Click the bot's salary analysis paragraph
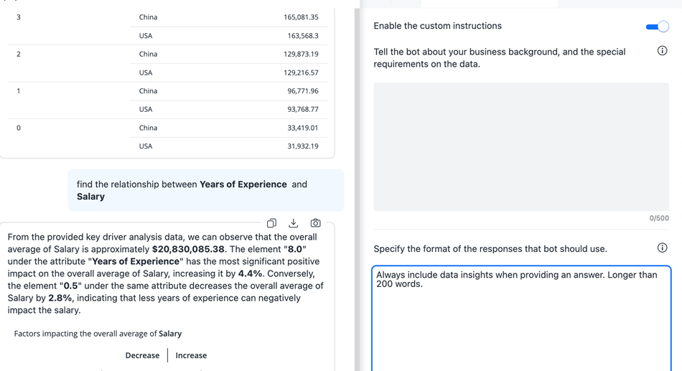The height and width of the screenshot is (371, 682). coord(167,273)
